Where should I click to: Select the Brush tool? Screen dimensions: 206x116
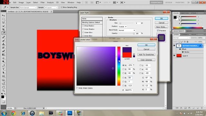click(x=4, y=41)
